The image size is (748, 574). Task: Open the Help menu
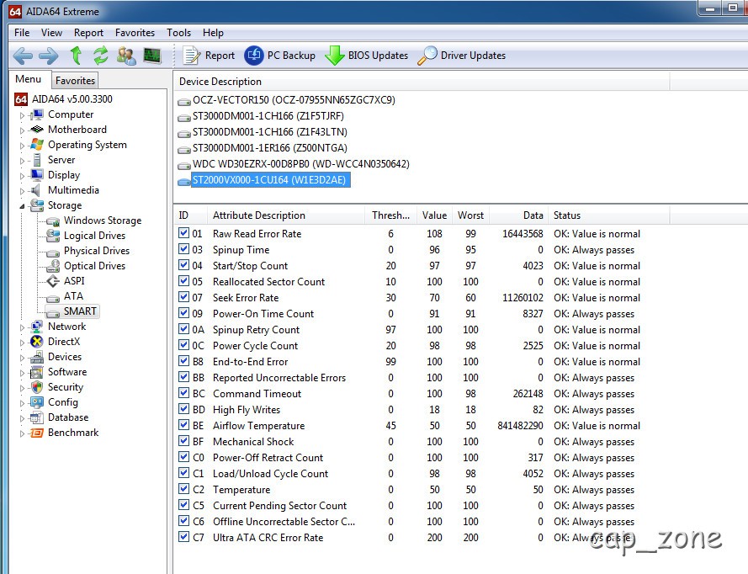pos(213,33)
